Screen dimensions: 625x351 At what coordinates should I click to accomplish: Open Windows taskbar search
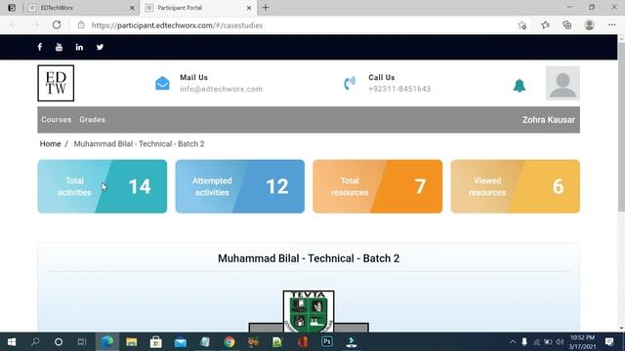35,342
